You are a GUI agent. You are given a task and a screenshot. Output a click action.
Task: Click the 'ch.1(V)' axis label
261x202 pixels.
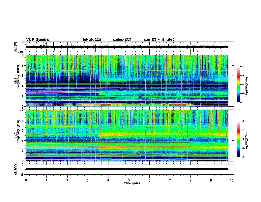[x=16, y=47]
